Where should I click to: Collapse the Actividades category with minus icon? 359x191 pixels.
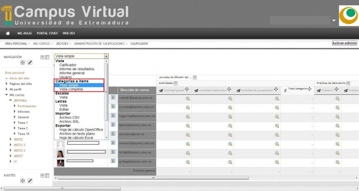(x=176, y=83)
